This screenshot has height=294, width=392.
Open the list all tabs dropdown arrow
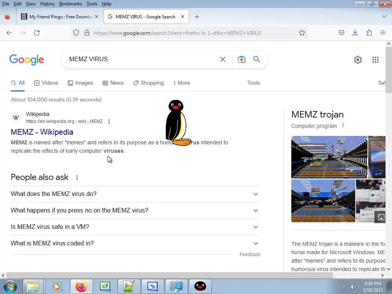click(x=384, y=16)
